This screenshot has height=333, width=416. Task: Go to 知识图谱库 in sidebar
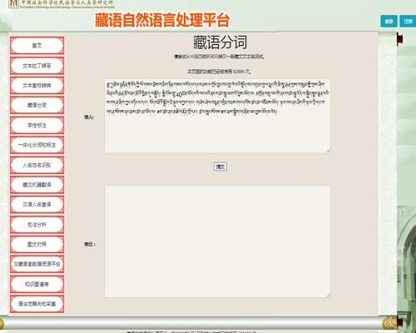pyautogui.click(x=37, y=284)
